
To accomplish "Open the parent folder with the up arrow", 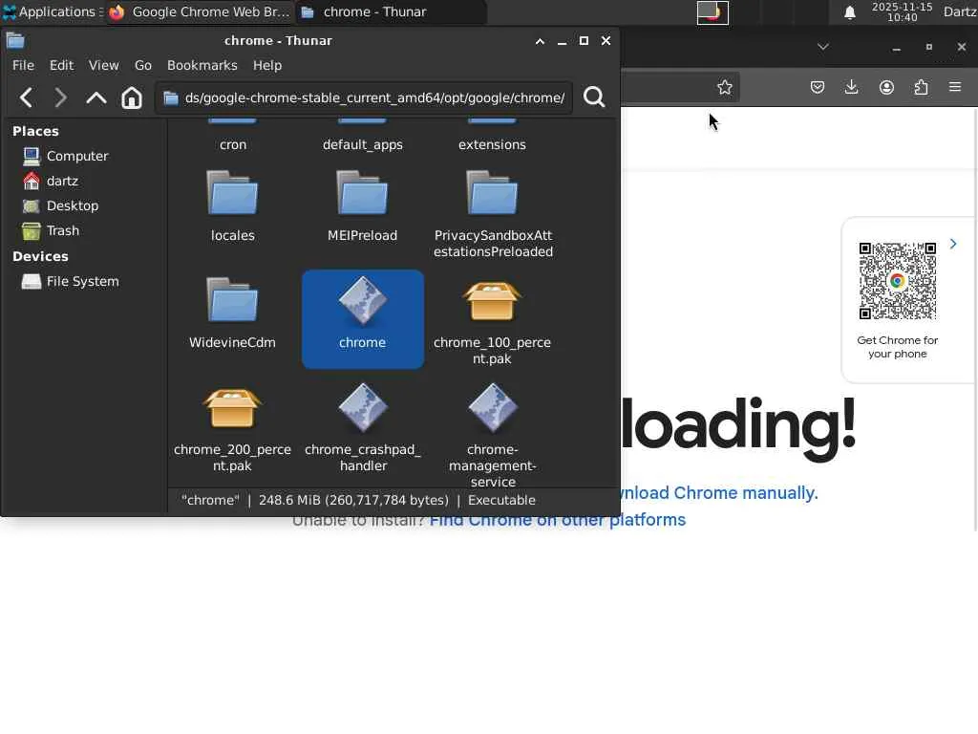I will pos(96,97).
